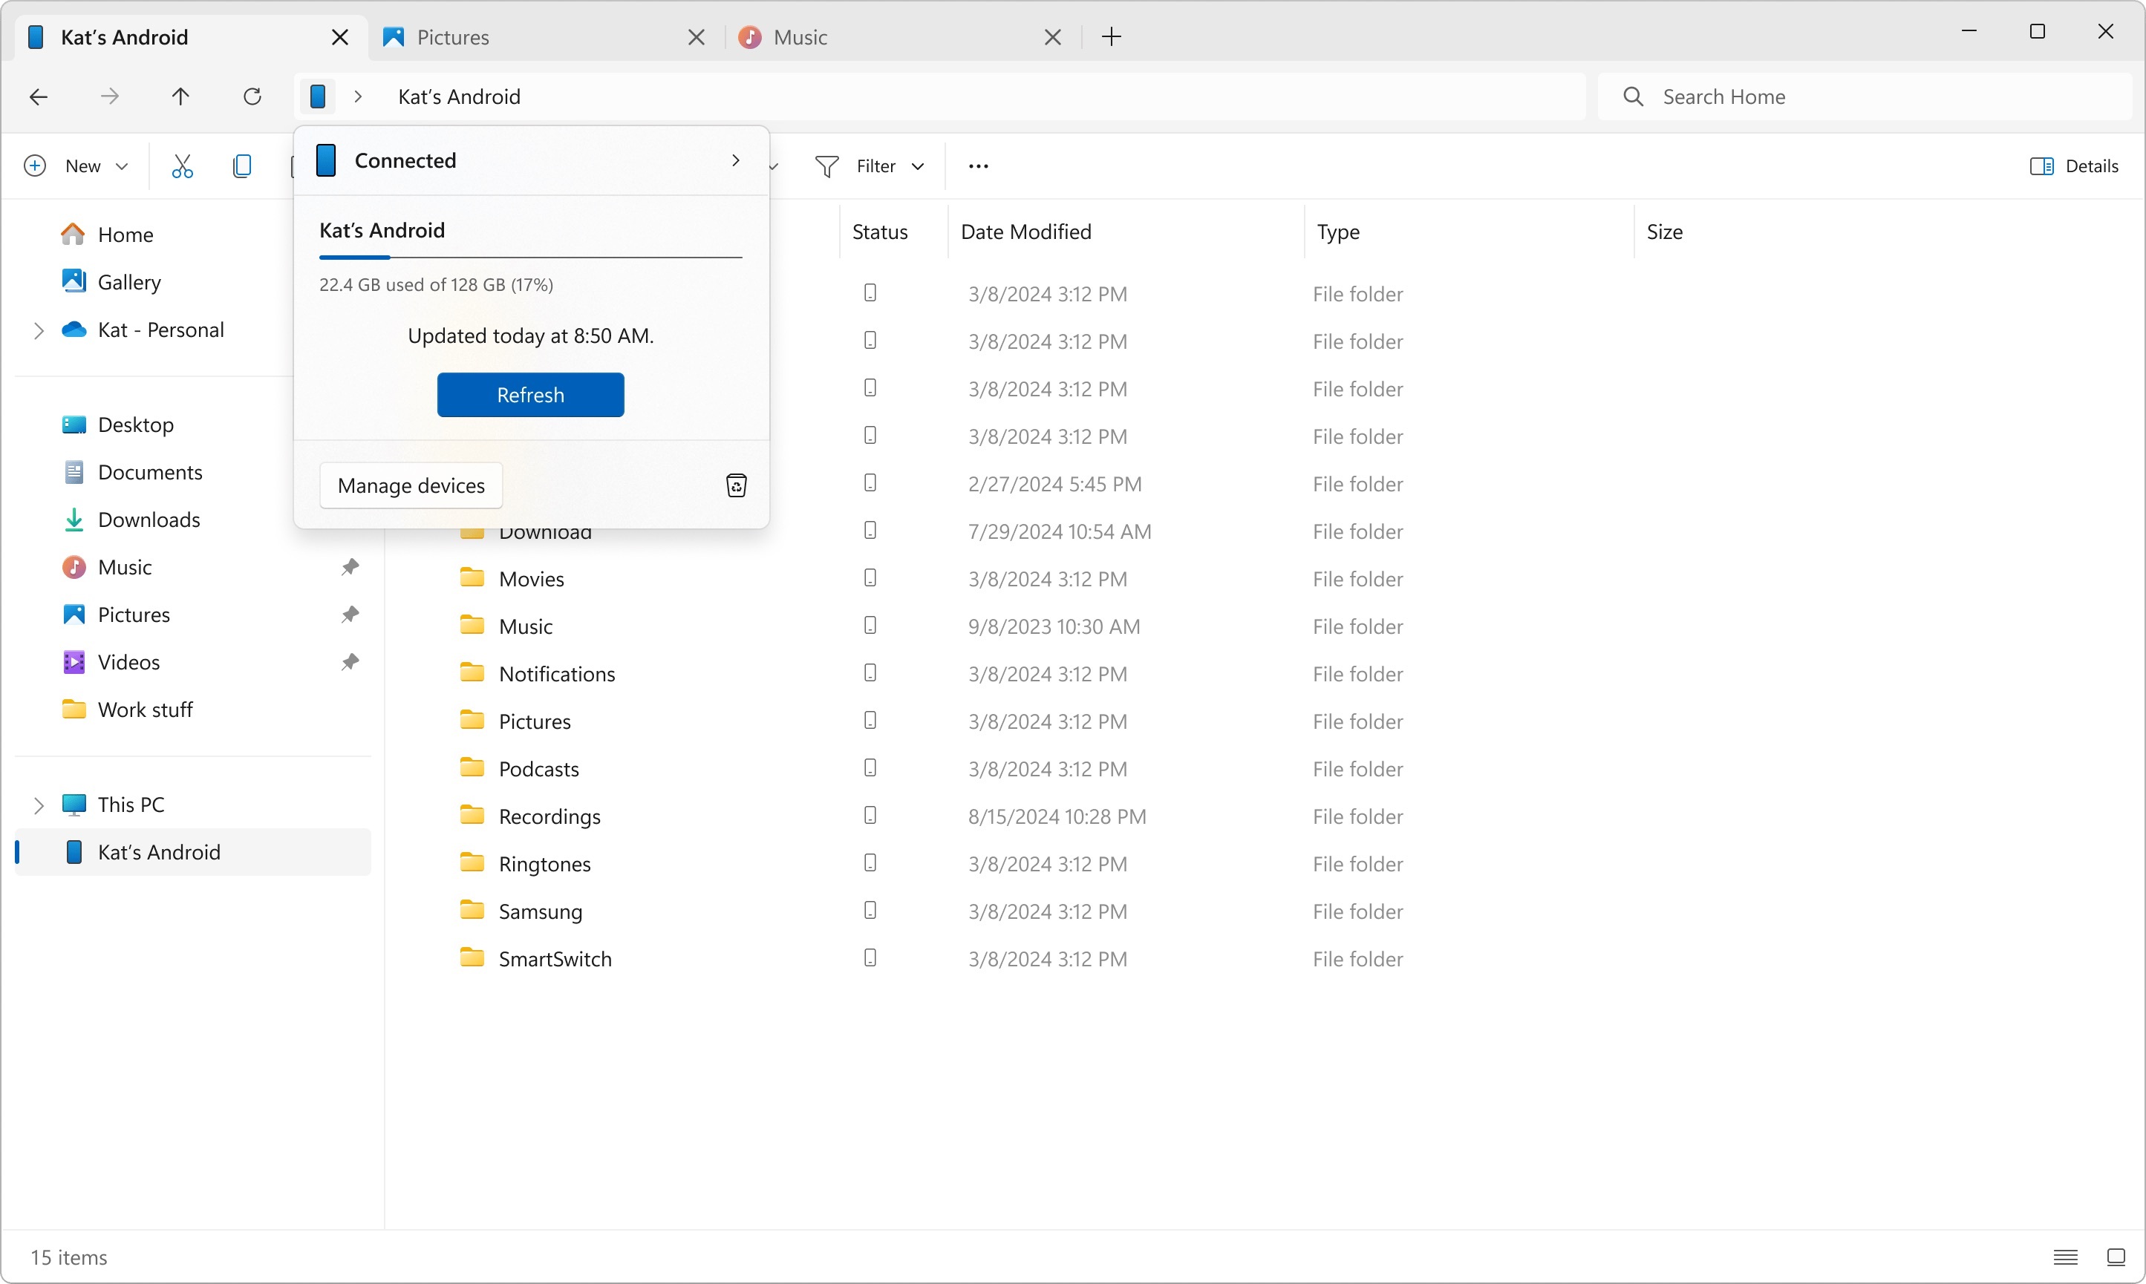Expand the Connected device chevron arrow
Image resolution: width=2146 pixels, height=1284 pixels.
(735, 159)
